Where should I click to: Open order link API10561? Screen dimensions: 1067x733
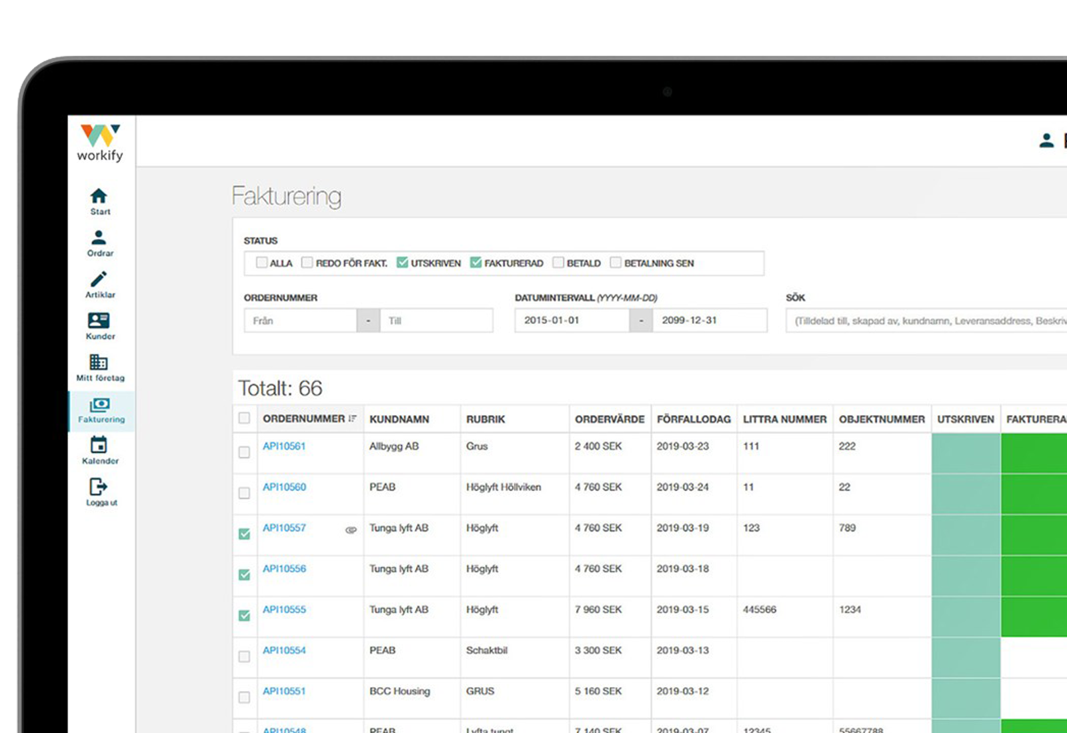point(284,446)
